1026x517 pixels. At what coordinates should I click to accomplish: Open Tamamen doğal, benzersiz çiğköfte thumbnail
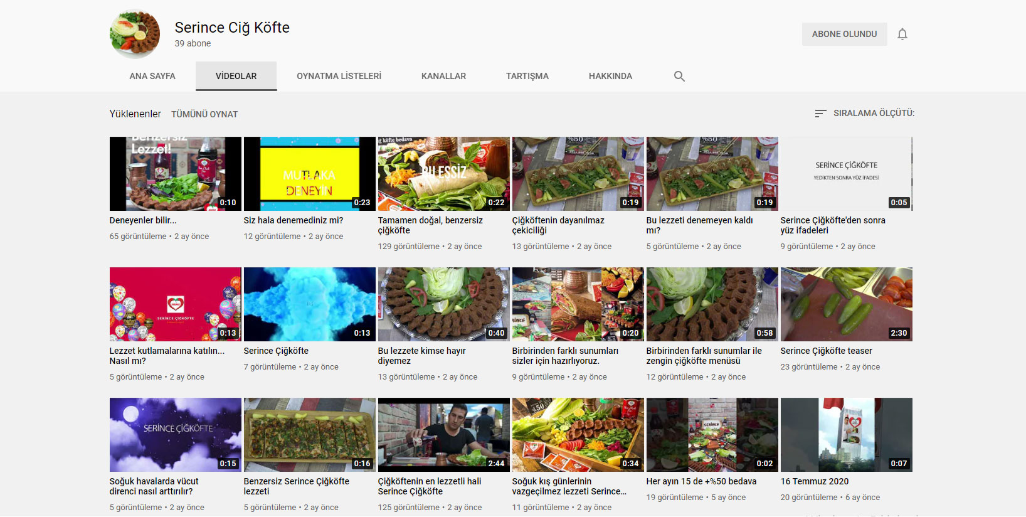[x=444, y=174]
